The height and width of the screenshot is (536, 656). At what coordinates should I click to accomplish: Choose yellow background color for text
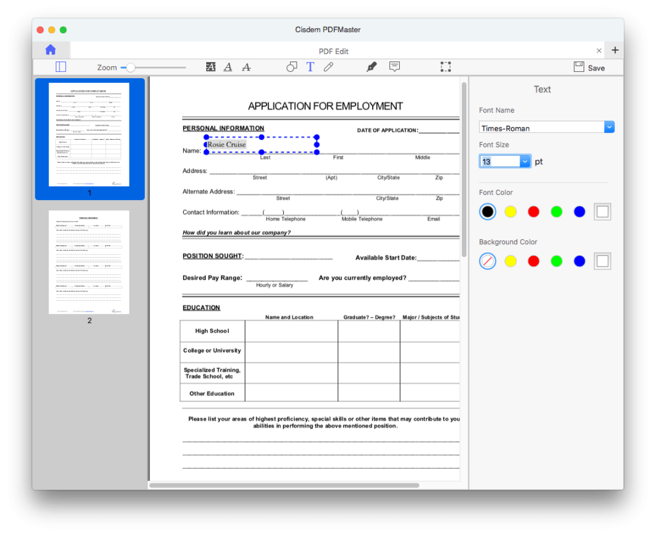(511, 261)
